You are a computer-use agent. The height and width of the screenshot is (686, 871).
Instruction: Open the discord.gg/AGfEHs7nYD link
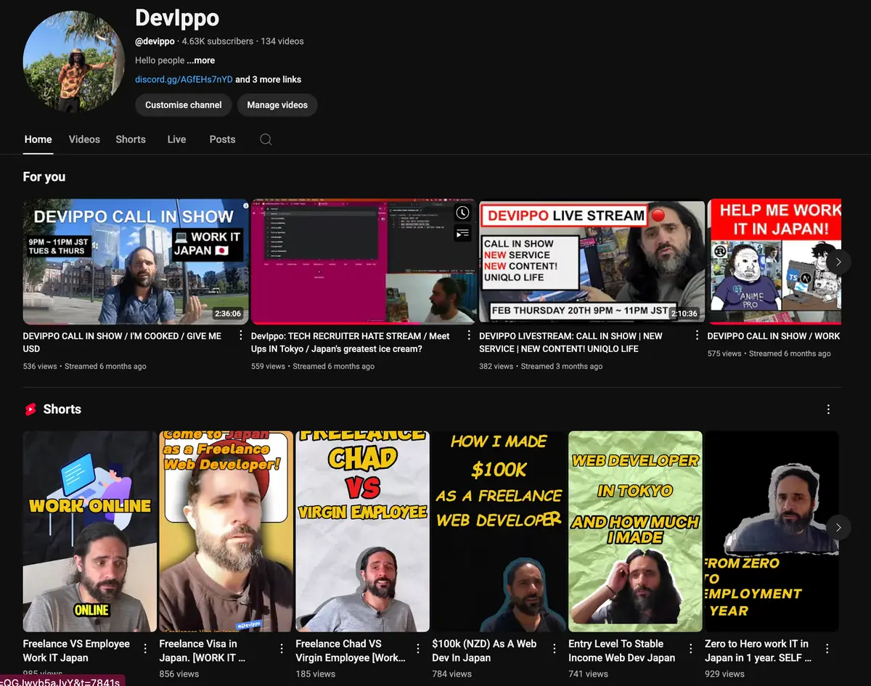184,79
